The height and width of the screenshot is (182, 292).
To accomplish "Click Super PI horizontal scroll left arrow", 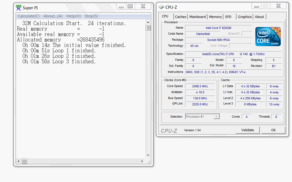I will [18, 161].
